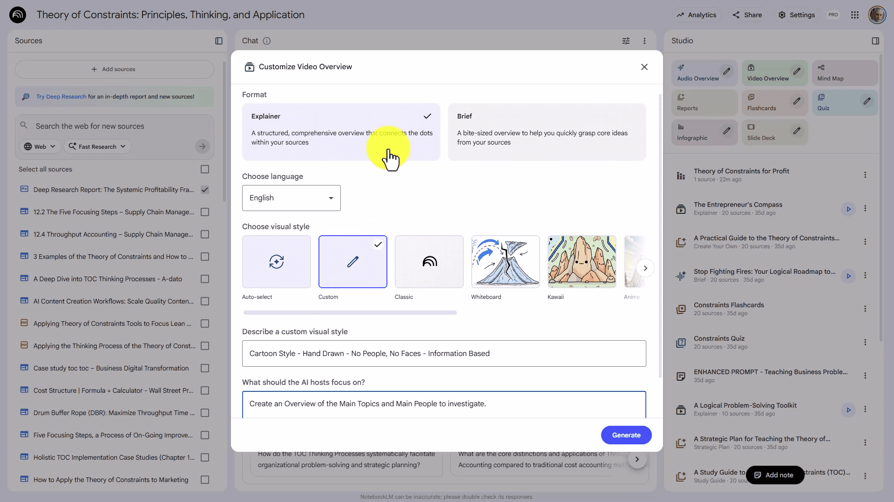Uncheck Deep Research Report source
The image size is (894, 502).
pyautogui.click(x=205, y=190)
